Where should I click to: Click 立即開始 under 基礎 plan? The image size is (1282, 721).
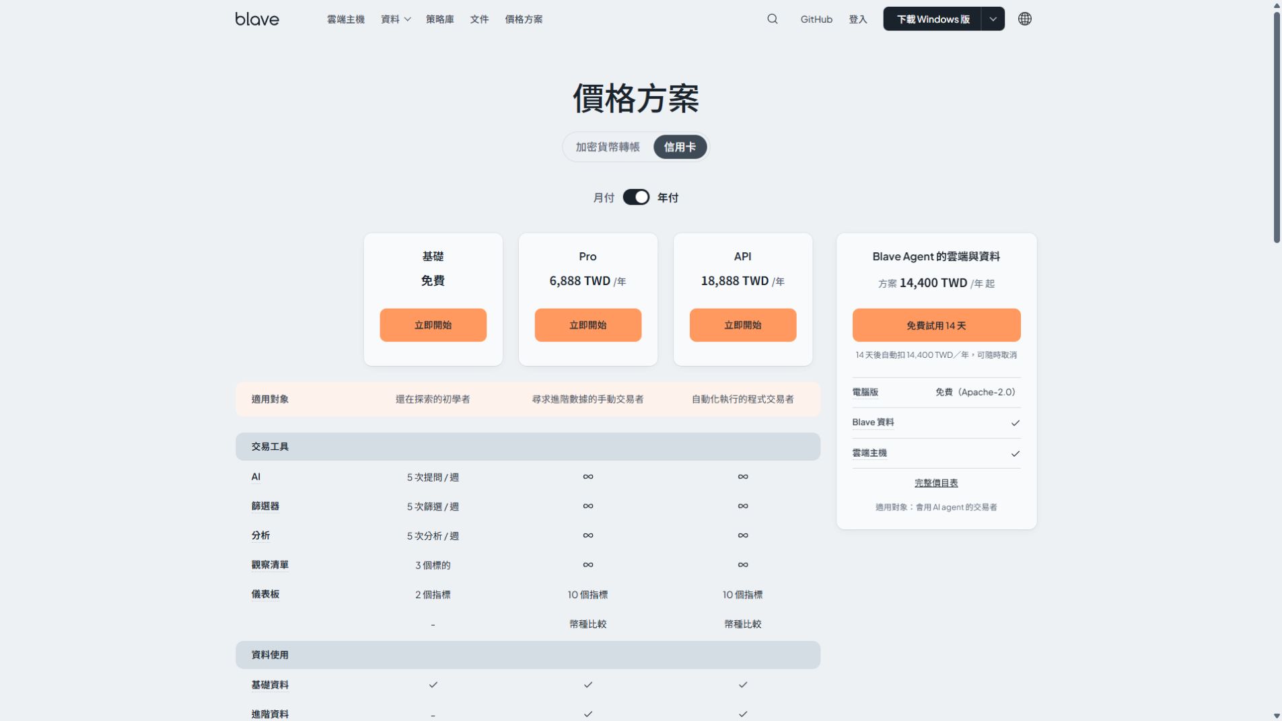coord(433,325)
